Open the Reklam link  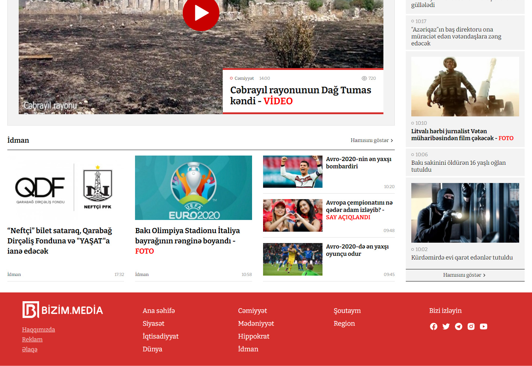pyautogui.click(x=32, y=339)
